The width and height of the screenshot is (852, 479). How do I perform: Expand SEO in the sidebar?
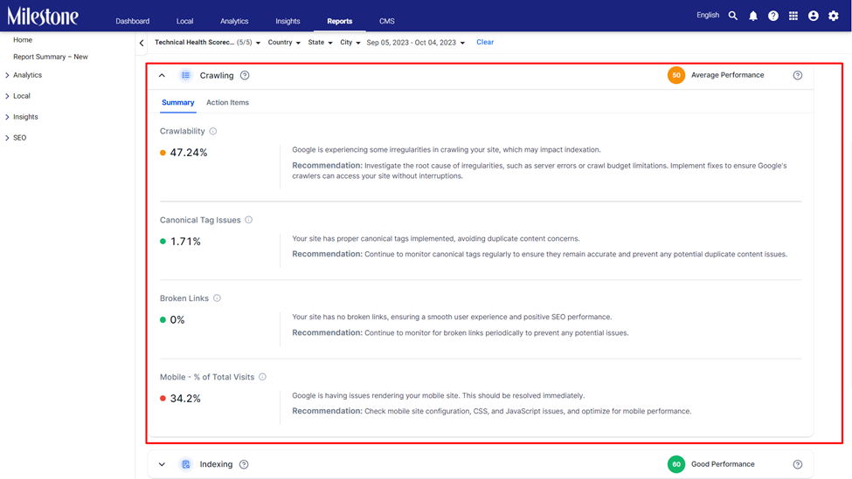click(7, 138)
